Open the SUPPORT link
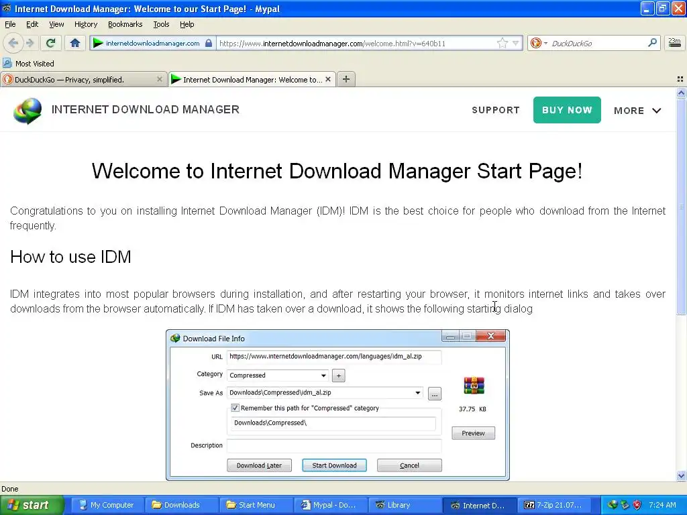This screenshot has width=687, height=515. [x=496, y=110]
